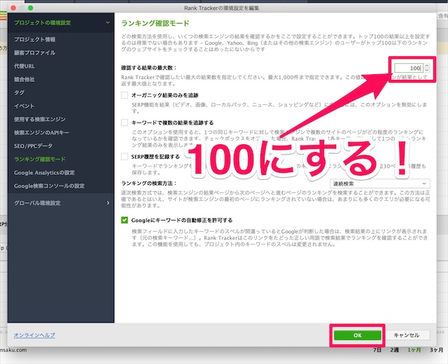Click the 確認する結果の最大数 label
Viewport: 448px width, 364px height.
149,68
